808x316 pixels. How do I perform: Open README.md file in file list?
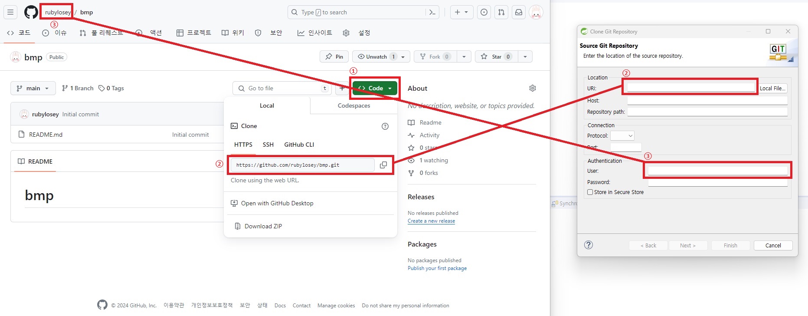click(46, 135)
